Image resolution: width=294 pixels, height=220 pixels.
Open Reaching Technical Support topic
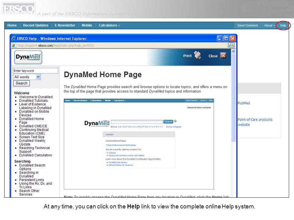pos(35,150)
